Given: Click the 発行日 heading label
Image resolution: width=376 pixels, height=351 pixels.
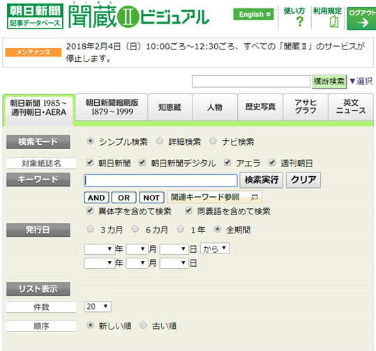Looking at the screenshot, I should (x=38, y=230).
